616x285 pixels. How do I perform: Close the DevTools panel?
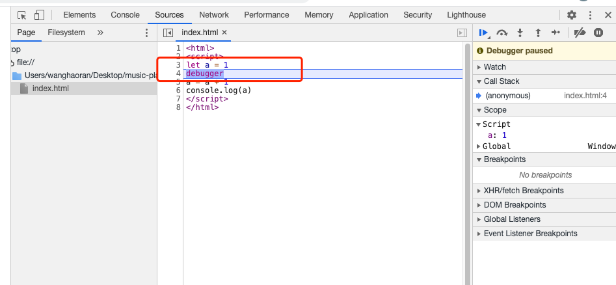(608, 16)
